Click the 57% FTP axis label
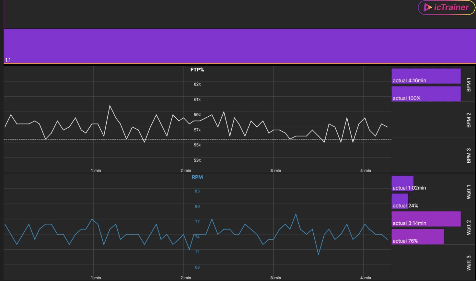 pos(197,130)
